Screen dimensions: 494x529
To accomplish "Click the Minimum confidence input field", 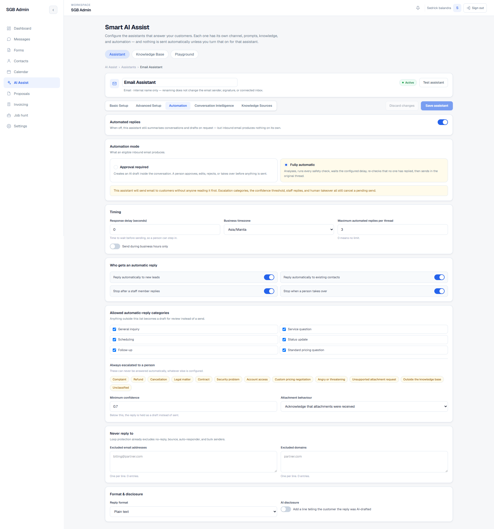I will click(193, 406).
